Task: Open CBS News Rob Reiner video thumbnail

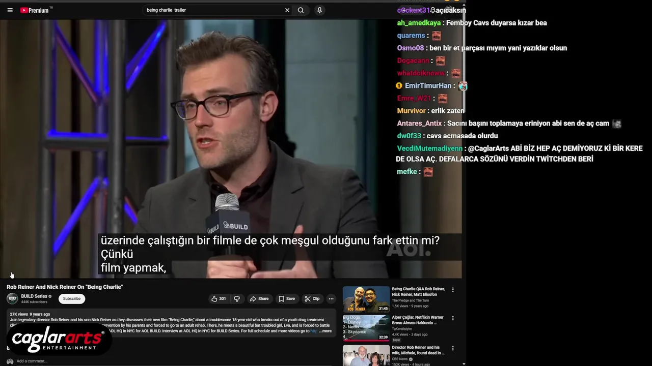Action: [366, 355]
